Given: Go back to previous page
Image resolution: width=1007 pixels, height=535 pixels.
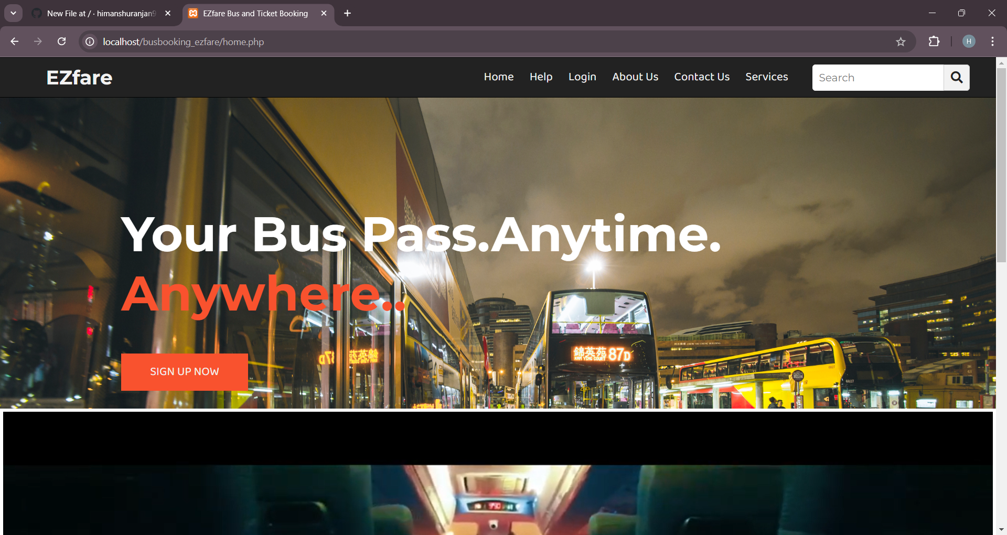Looking at the screenshot, I should click(x=15, y=41).
